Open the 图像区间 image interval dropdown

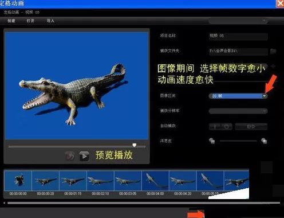tap(238, 96)
